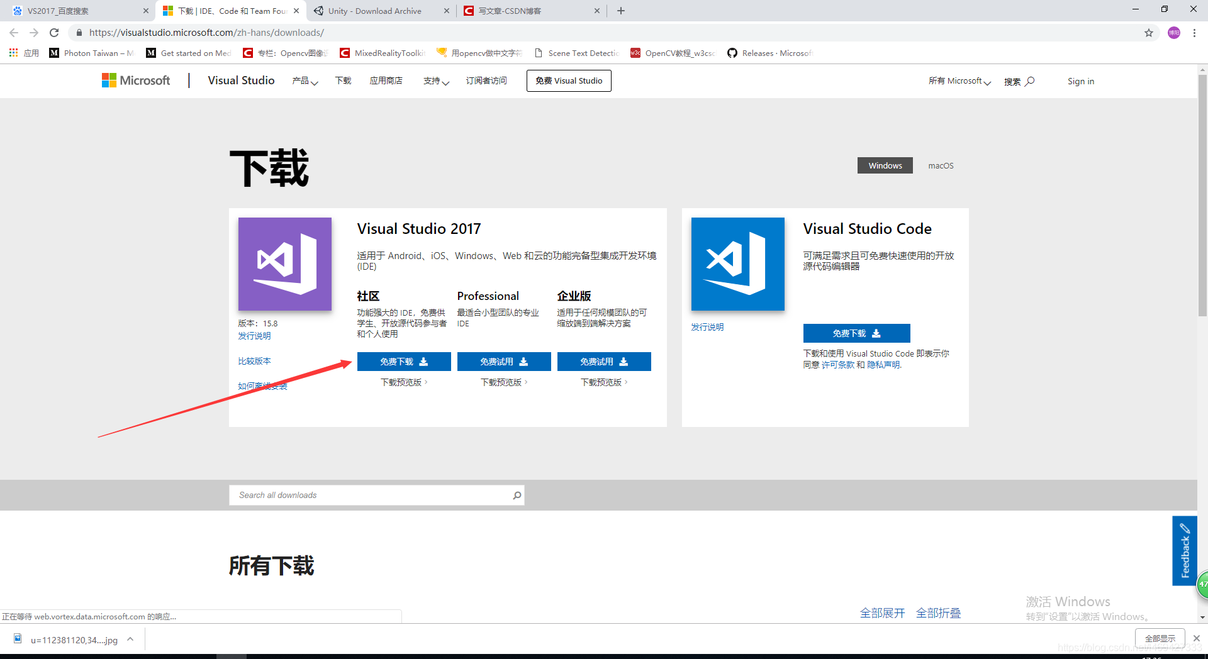The width and height of the screenshot is (1208, 659).
Task: Open 发行说明 under Visual Studio 2017
Action: click(254, 336)
